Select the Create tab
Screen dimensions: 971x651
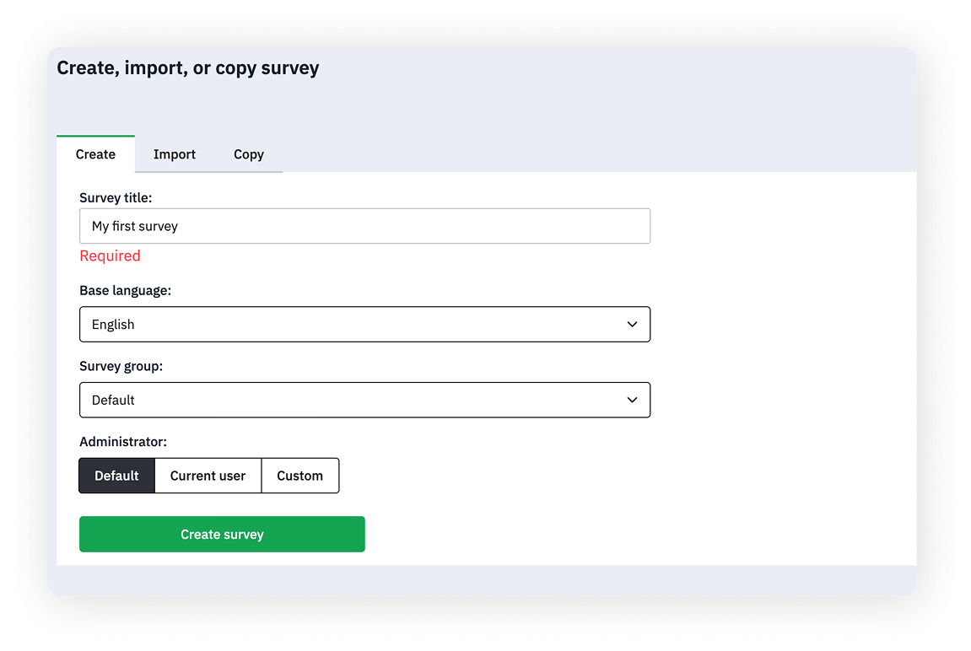click(x=94, y=154)
